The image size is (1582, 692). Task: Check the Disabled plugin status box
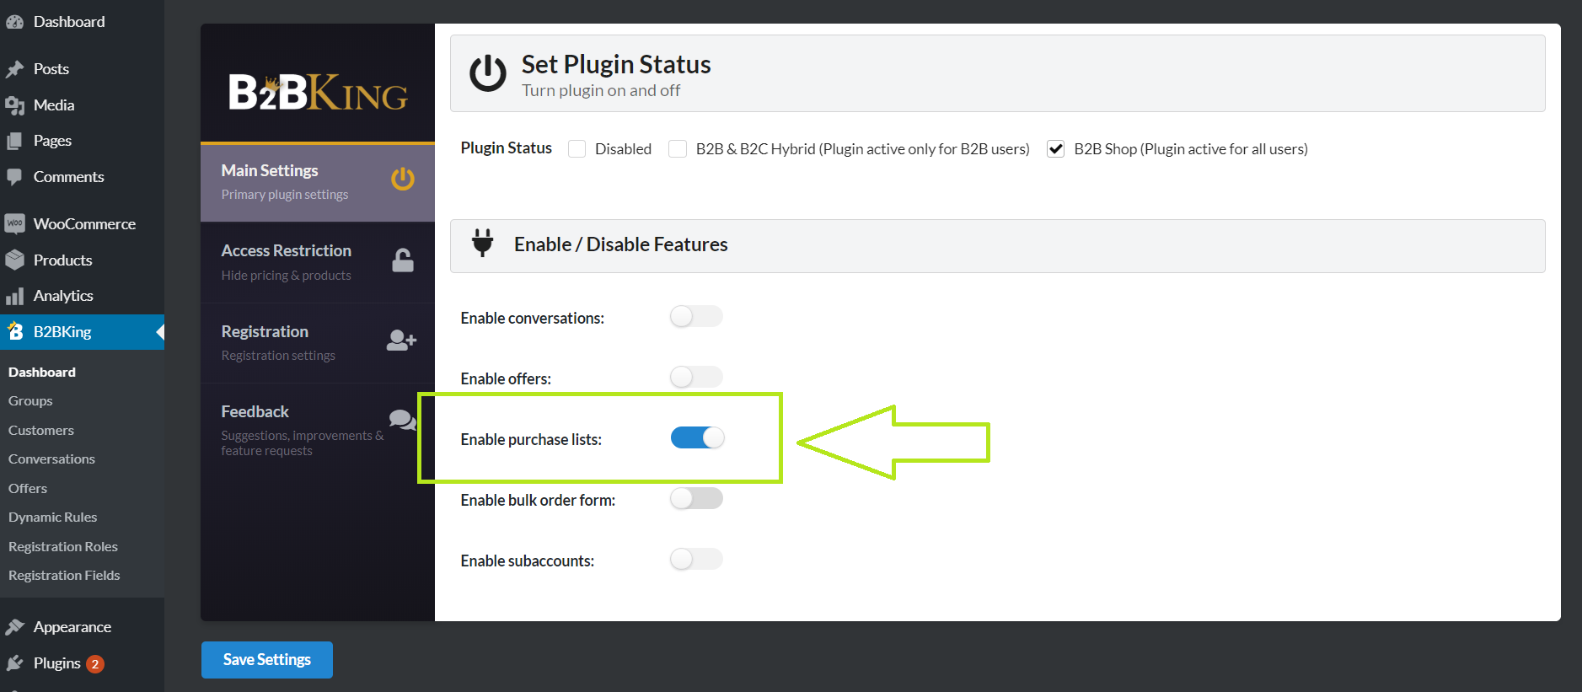point(577,149)
